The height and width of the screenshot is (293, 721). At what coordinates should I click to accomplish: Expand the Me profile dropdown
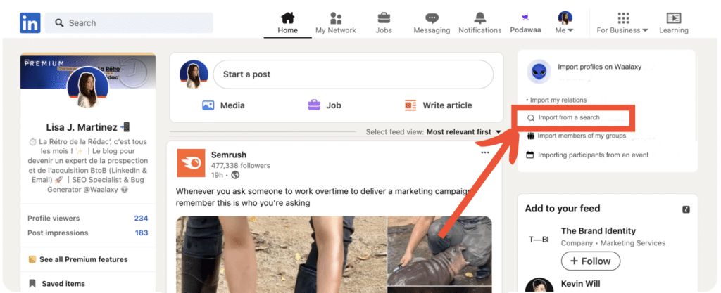coord(565,22)
